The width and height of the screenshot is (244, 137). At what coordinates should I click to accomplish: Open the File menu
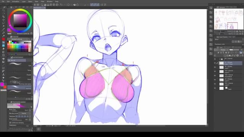(3, 2)
